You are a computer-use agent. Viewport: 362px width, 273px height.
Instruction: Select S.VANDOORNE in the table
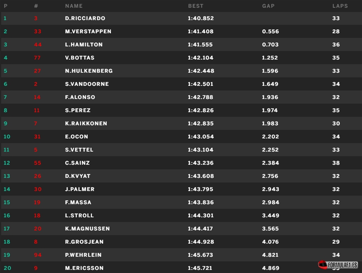(x=87, y=84)
